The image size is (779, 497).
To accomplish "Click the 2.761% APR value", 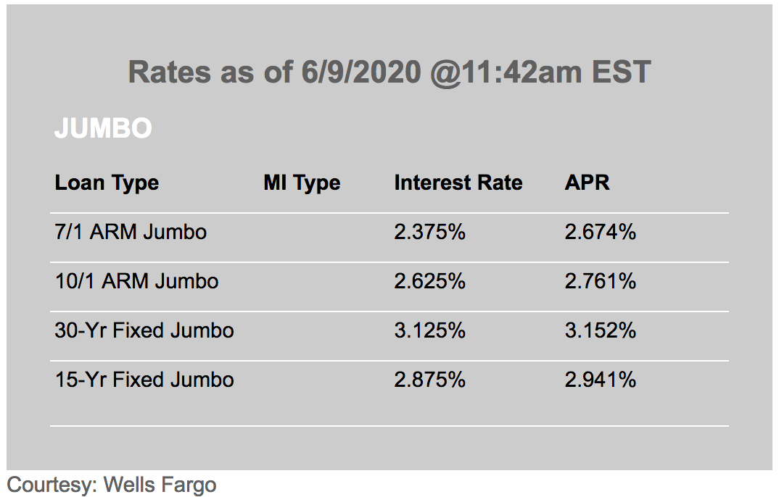I will tap(600, 281).
